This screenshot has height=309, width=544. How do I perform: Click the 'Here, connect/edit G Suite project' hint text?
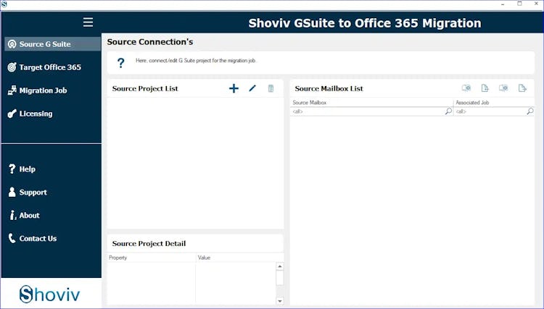(196, 61)
